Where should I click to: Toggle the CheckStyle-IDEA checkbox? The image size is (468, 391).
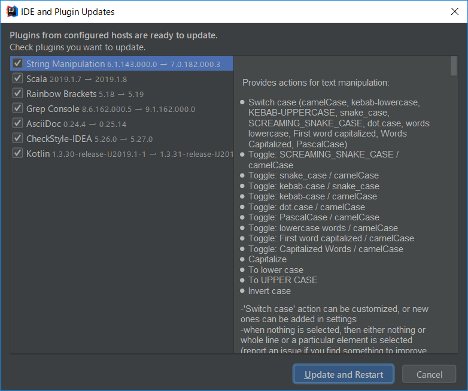17,138
